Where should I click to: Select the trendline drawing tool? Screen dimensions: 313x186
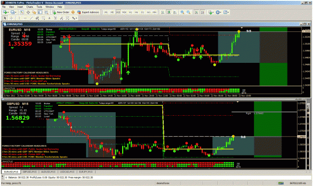click(x=32, y=18)
